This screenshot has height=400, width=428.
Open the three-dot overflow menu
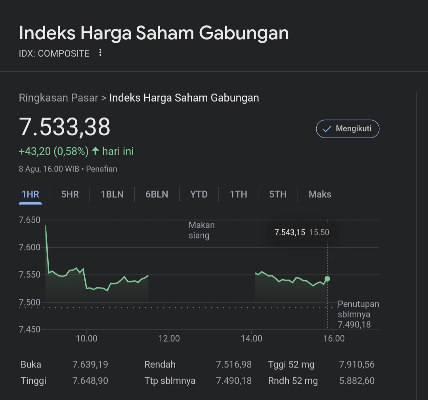100,53
